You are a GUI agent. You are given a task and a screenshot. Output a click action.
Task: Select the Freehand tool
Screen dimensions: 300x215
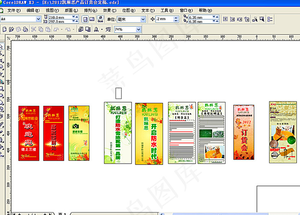tap(2, 75)
